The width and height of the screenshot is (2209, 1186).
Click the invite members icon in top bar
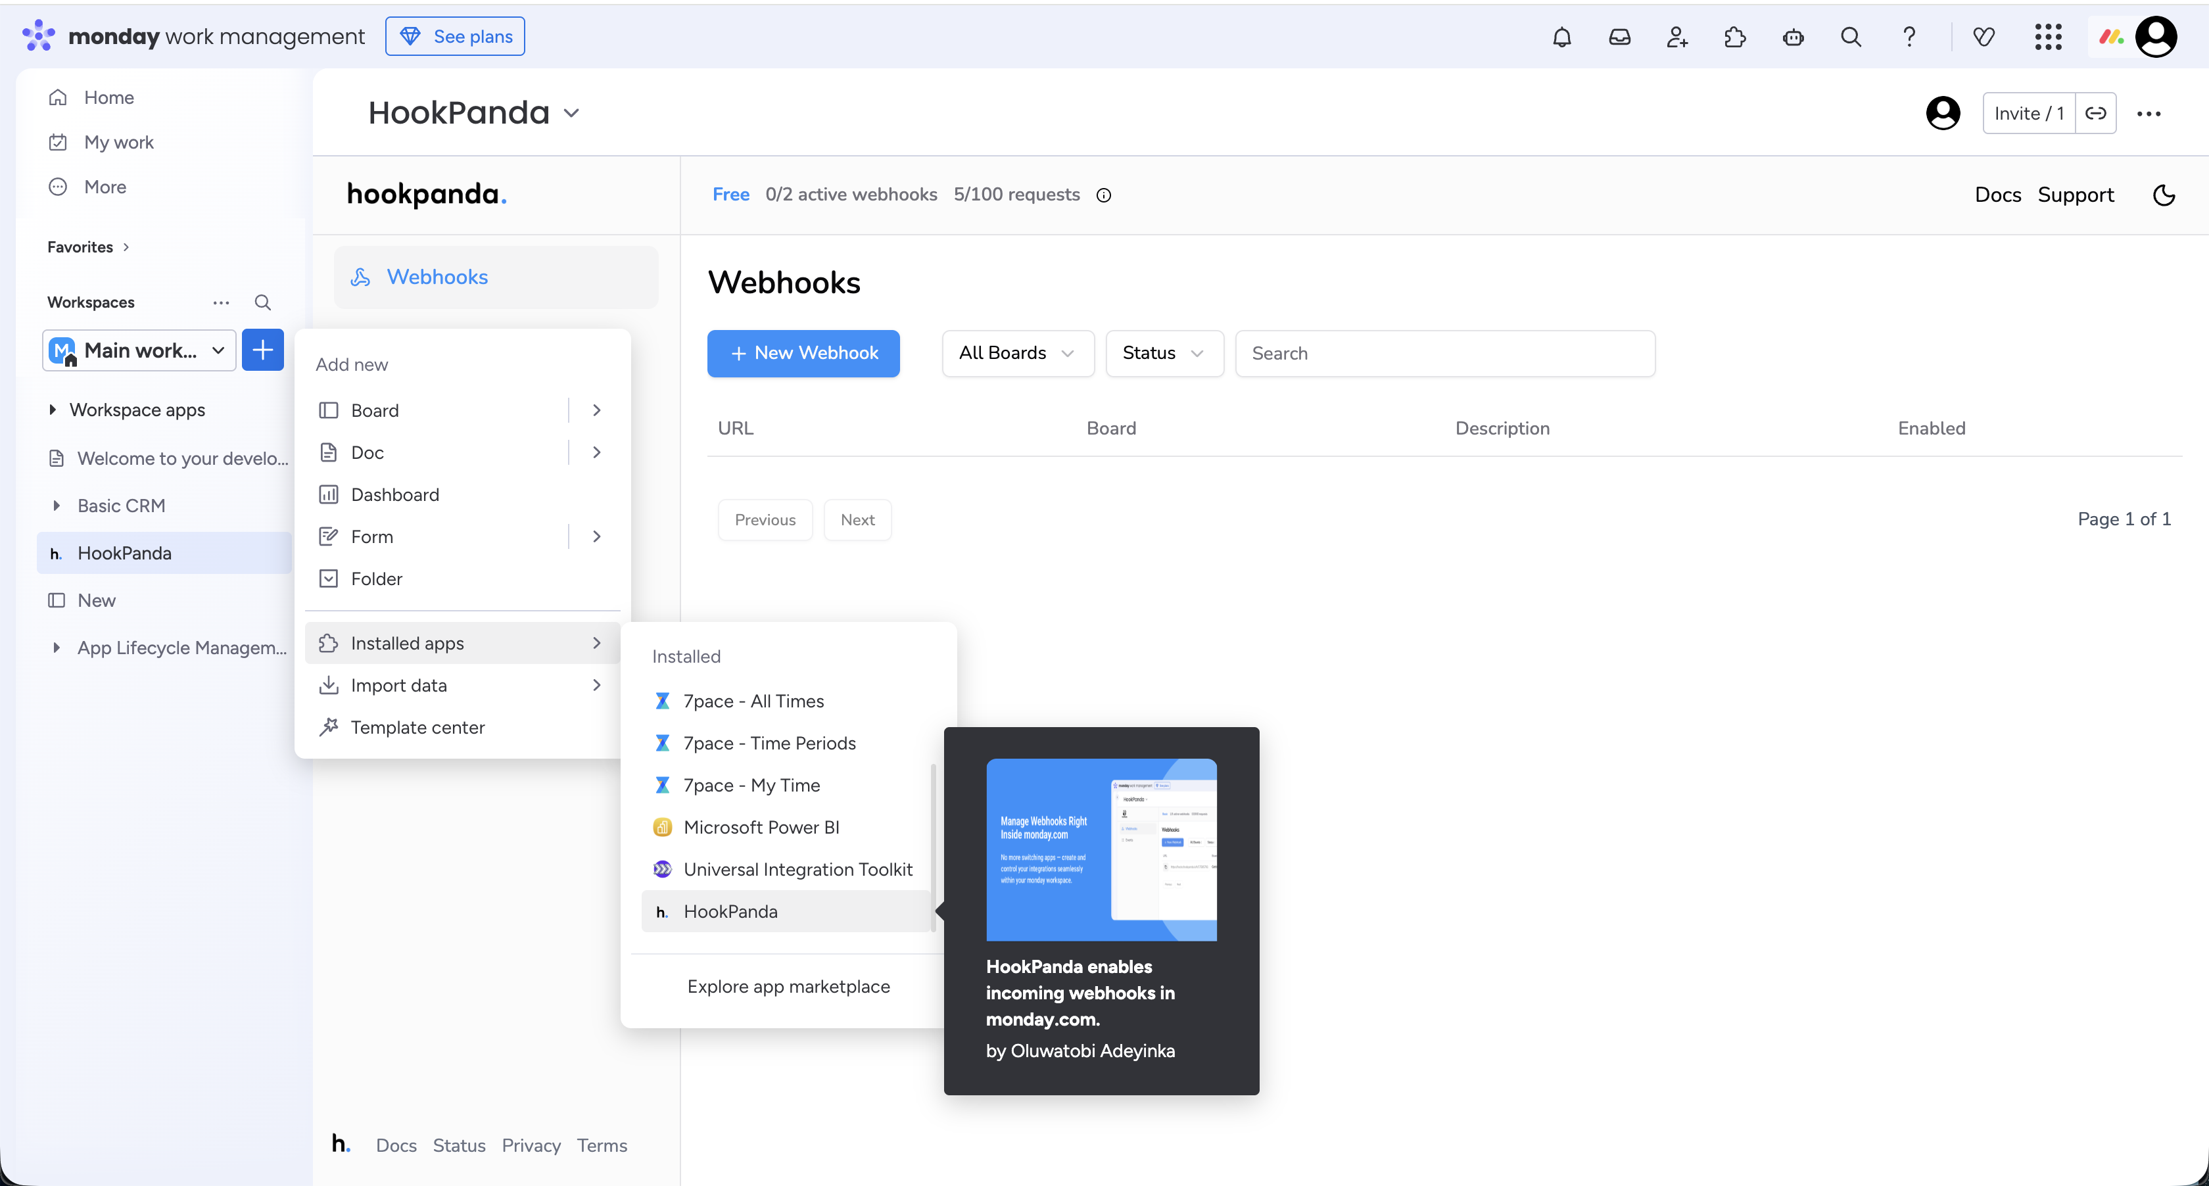[1676, 37]
